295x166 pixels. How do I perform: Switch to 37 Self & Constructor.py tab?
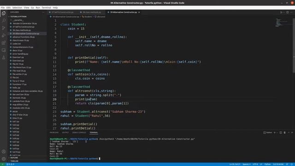tap(62, 12)
